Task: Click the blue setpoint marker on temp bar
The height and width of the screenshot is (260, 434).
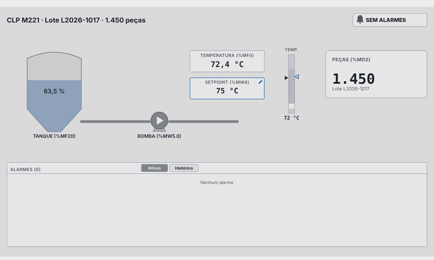Action: pyautogui.click(x=297, y=77)
